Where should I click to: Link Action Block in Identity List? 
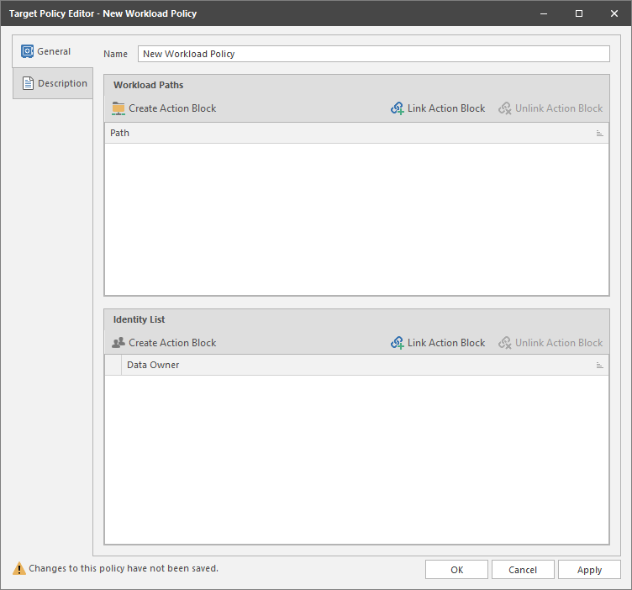(438, 343)
